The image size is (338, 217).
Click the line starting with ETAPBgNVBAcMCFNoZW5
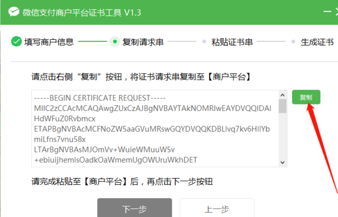(152, 129)
